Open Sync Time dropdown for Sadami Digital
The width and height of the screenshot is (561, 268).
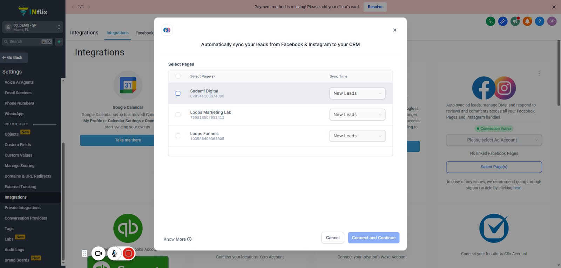click(357, 93)
